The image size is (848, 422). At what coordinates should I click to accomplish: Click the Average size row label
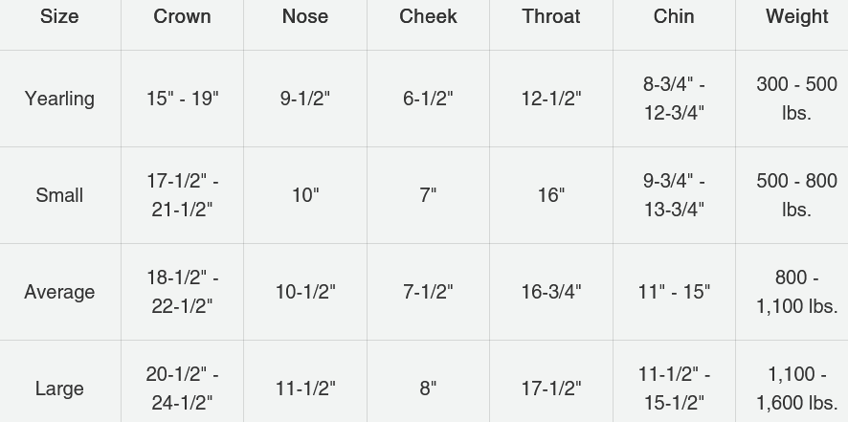click(x=59, y=292)
